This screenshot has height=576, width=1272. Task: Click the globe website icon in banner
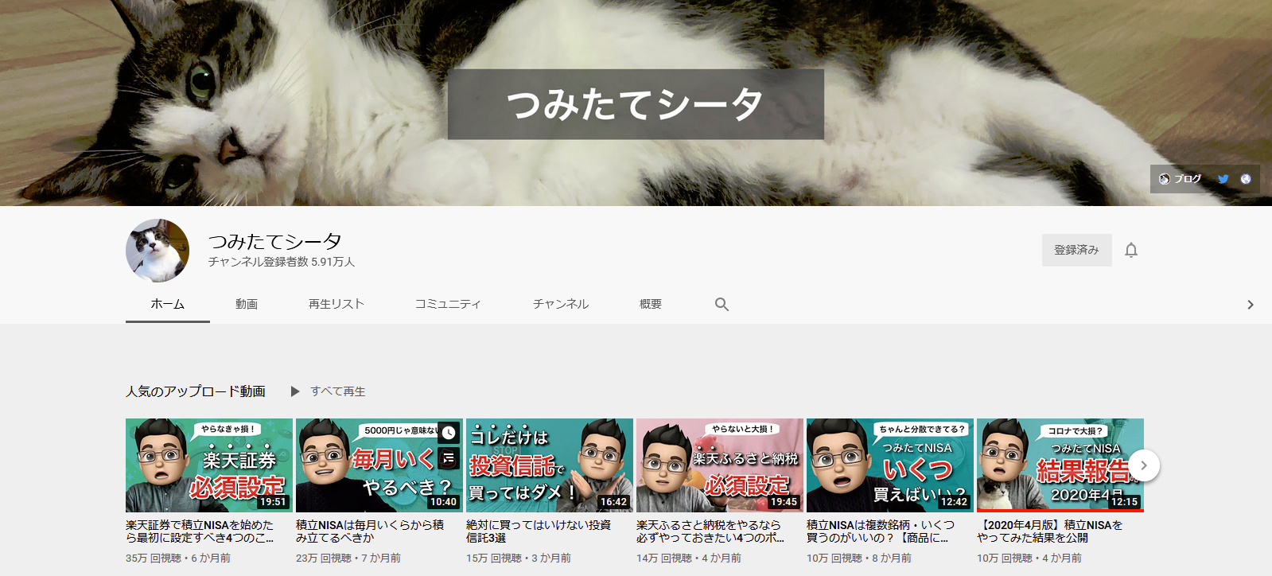(x=1246, y=179)
